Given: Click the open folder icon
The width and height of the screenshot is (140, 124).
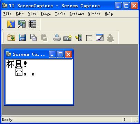Looking at the screenshot, I should coord(11,38).
